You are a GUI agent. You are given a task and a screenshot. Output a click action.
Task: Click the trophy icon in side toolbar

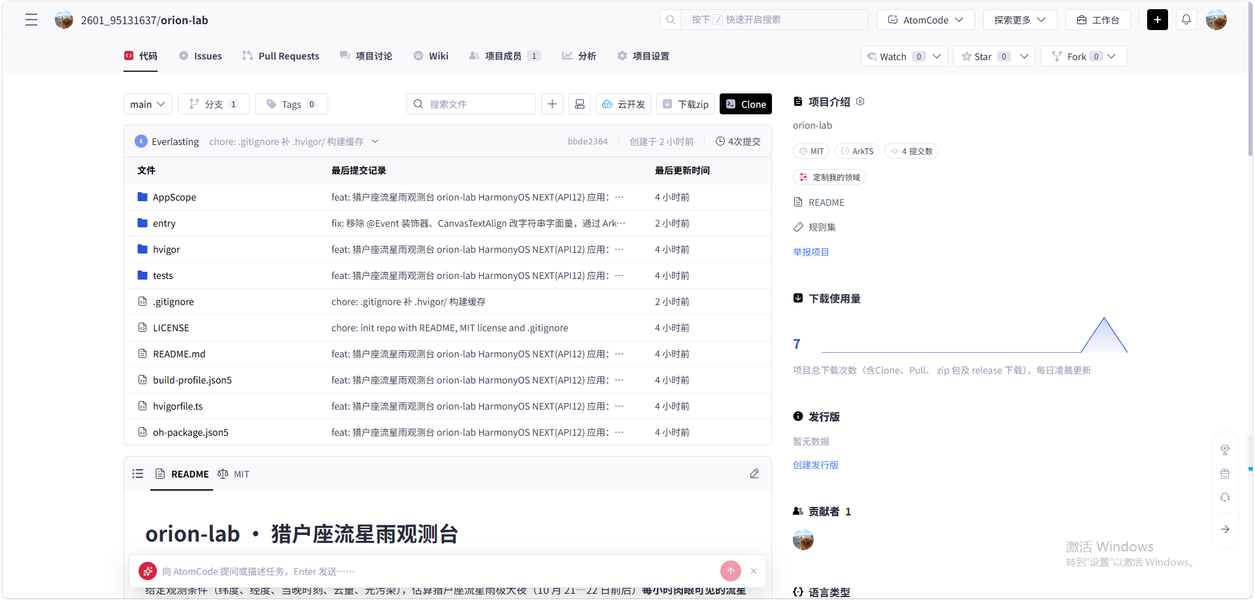click(1225, 449)
